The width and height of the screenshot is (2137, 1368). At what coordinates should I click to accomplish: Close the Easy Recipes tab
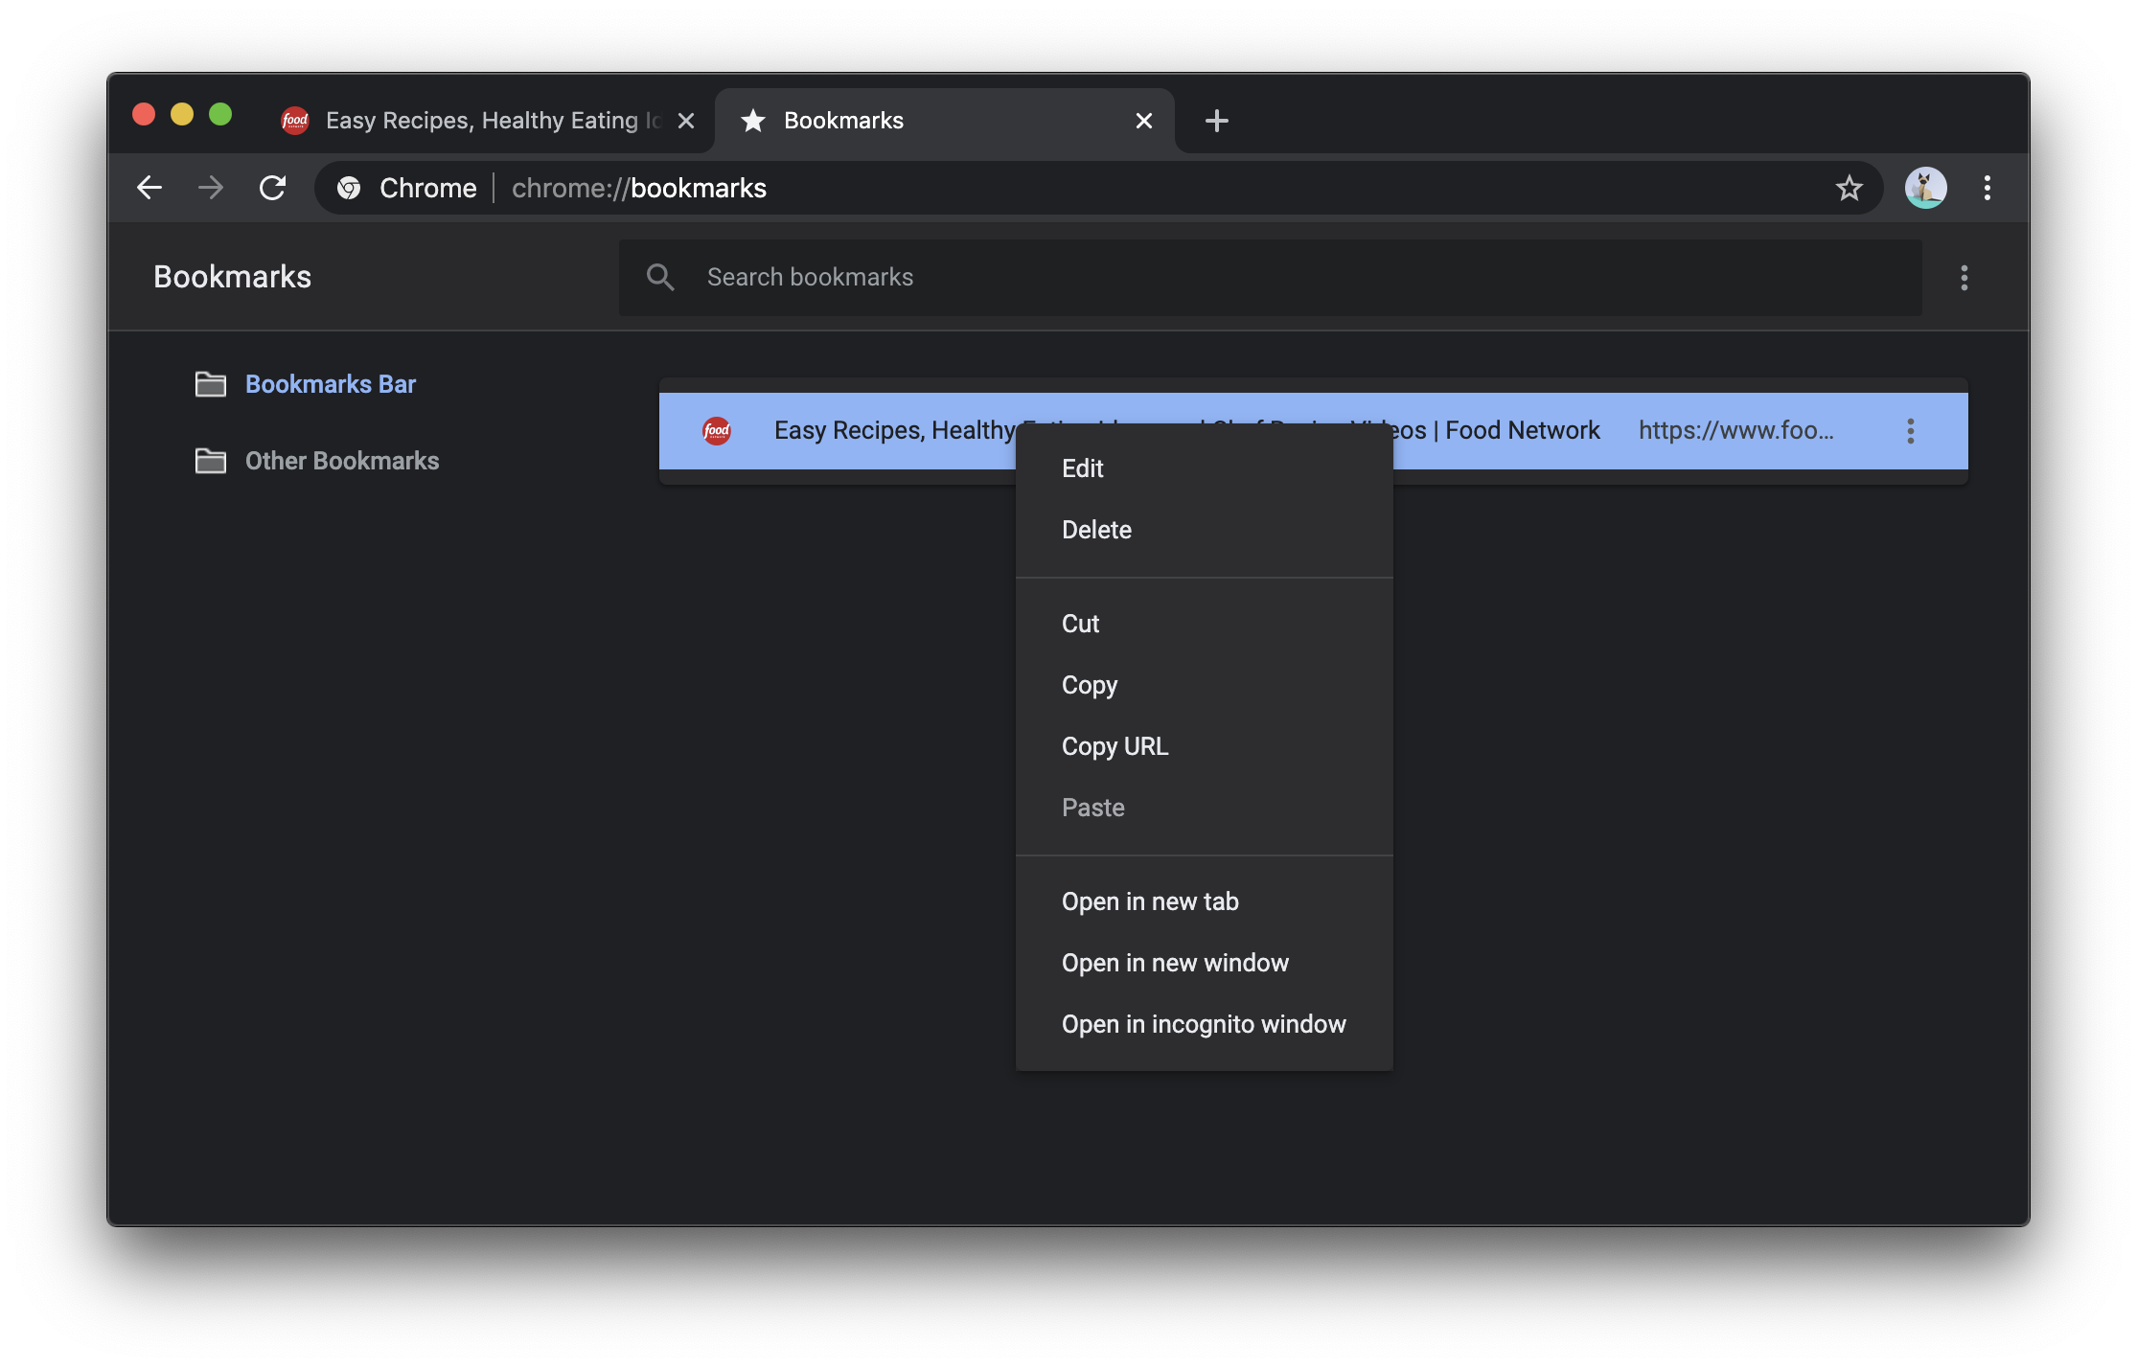(686, 121)
